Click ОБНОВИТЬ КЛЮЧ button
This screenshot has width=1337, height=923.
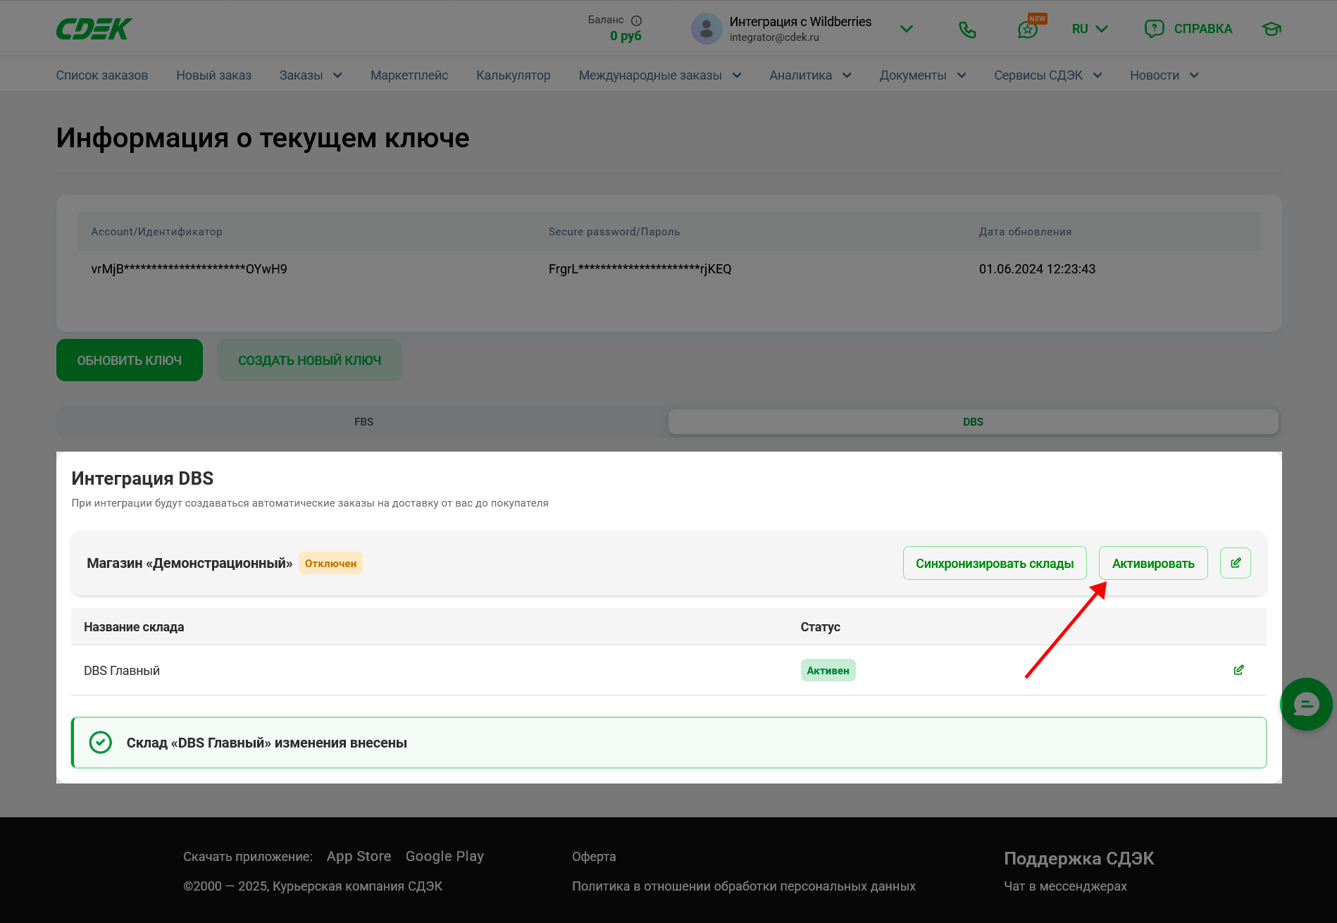(130, 360)
